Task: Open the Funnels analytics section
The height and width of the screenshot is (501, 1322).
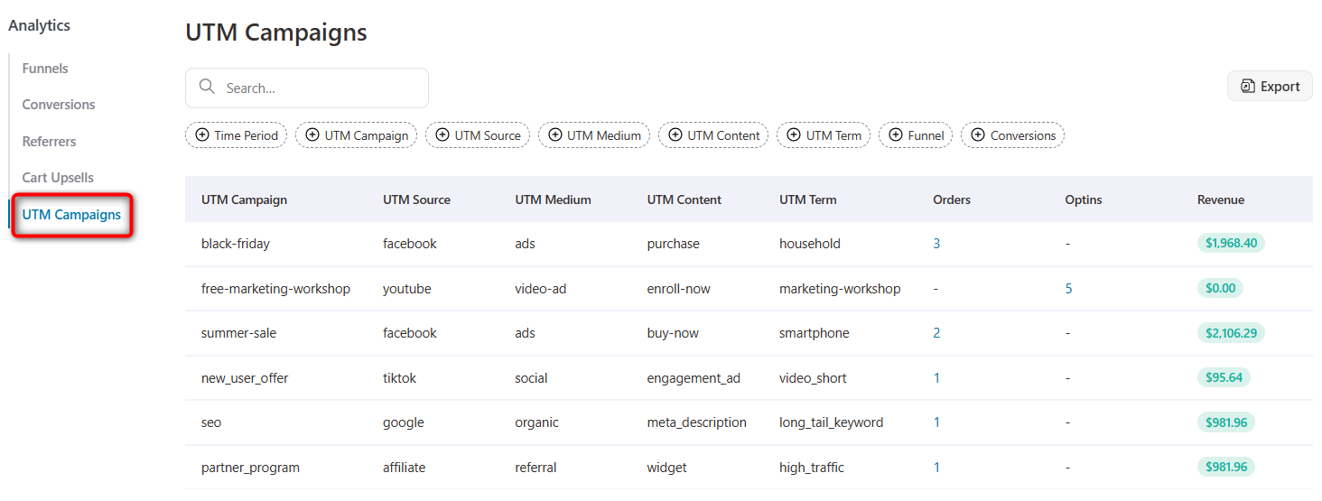Action: [45, 69]
